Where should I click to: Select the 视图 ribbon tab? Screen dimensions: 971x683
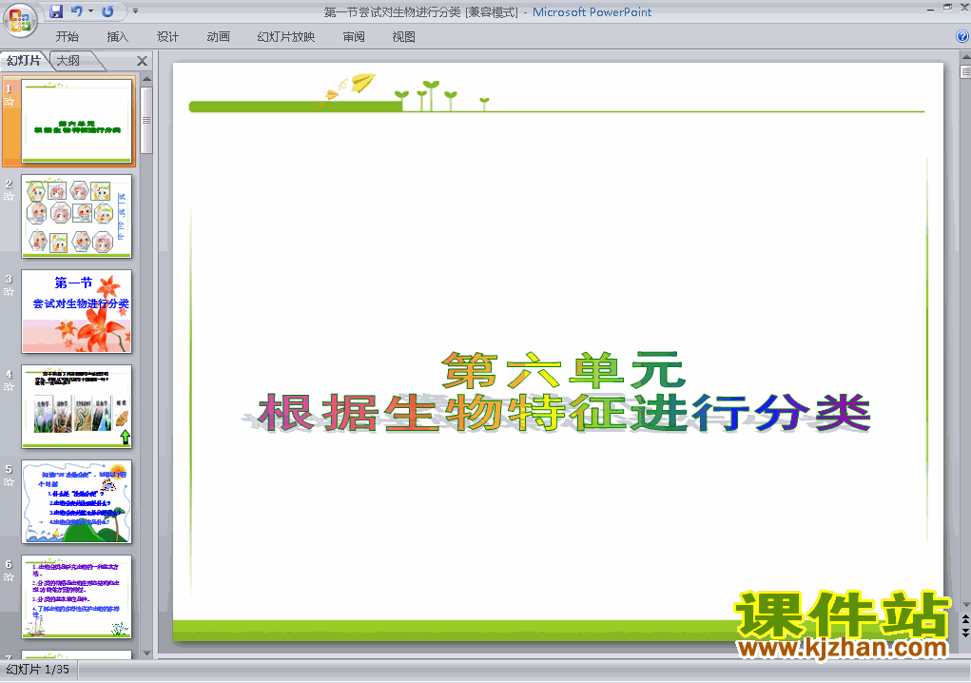tap(404, 37)
